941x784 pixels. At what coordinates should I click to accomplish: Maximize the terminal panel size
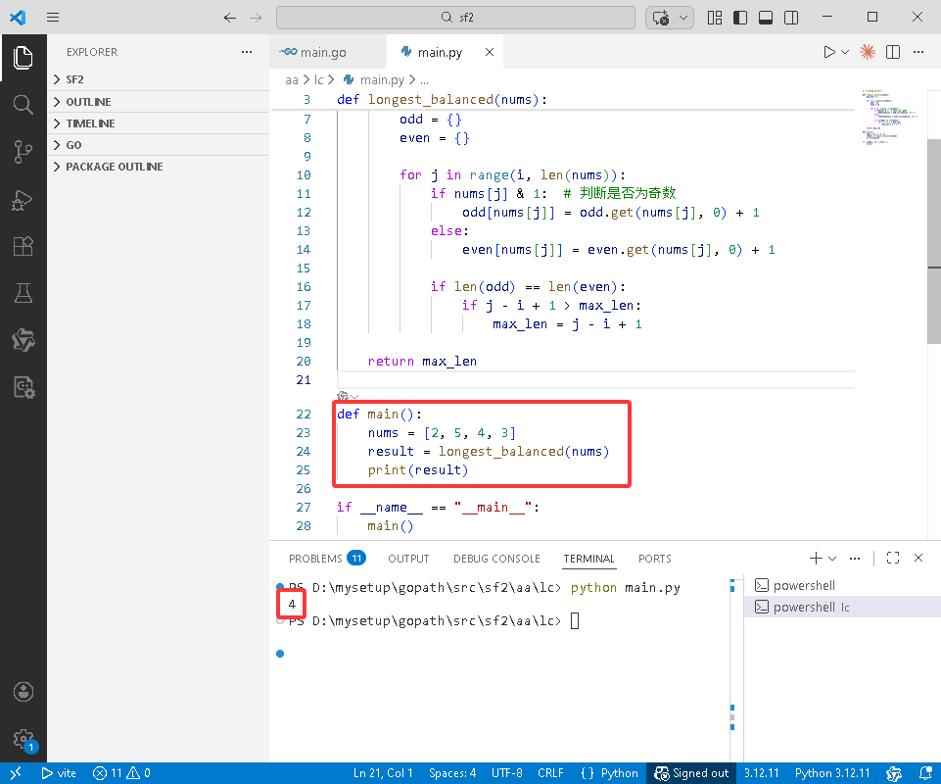click(x=893, y=559)
